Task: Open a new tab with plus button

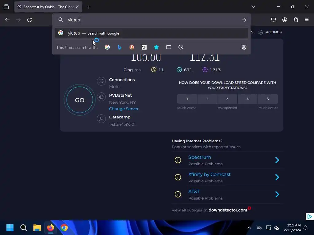Action: click(x=89, y=7)
